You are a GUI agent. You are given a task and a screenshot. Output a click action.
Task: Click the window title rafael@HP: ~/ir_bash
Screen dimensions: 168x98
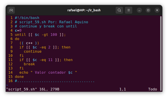tap(84, 10)
